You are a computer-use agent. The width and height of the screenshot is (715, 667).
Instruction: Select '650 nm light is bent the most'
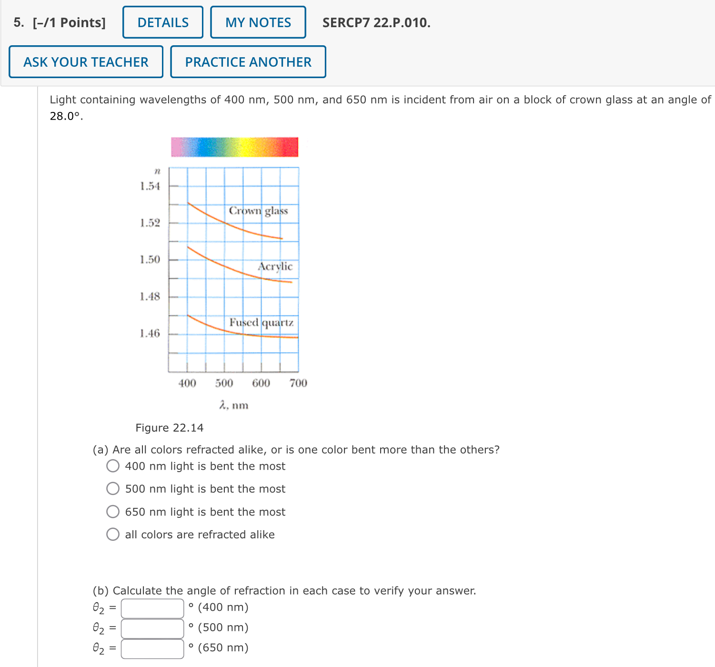coord(113,511)
